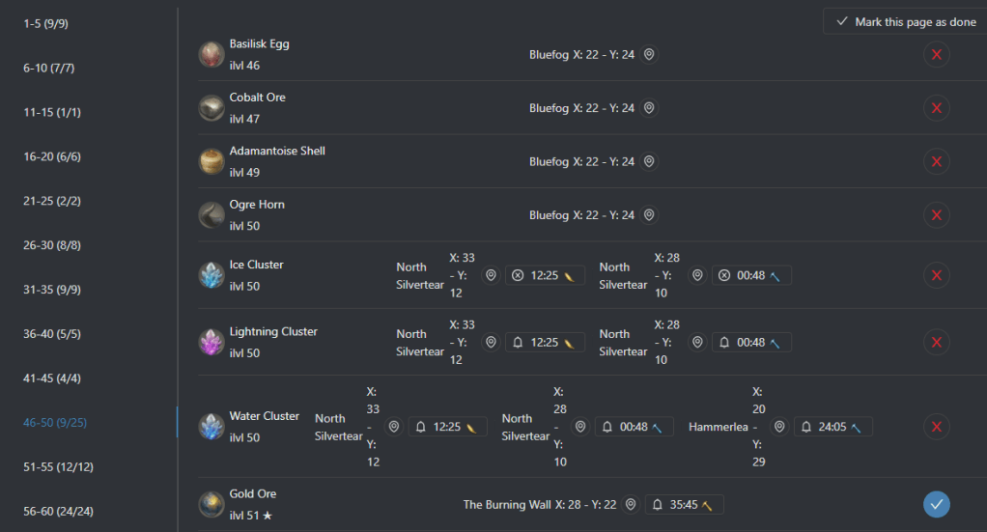Enable the Gold Ore 35:45 alarm
987x532 pixels.
tap(657, 505)
